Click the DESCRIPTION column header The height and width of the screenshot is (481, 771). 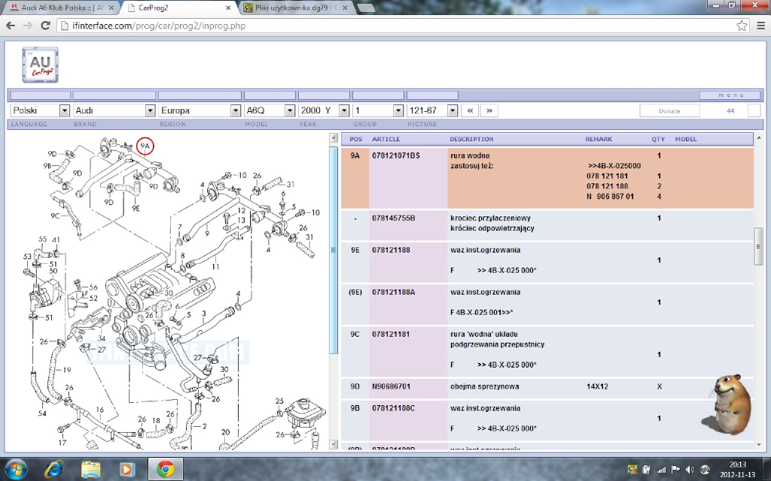[471, 139]
